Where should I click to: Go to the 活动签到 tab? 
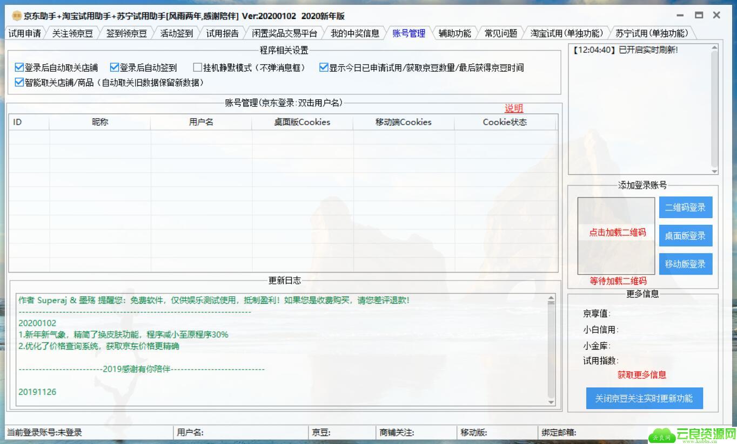(x=177, y=33)
